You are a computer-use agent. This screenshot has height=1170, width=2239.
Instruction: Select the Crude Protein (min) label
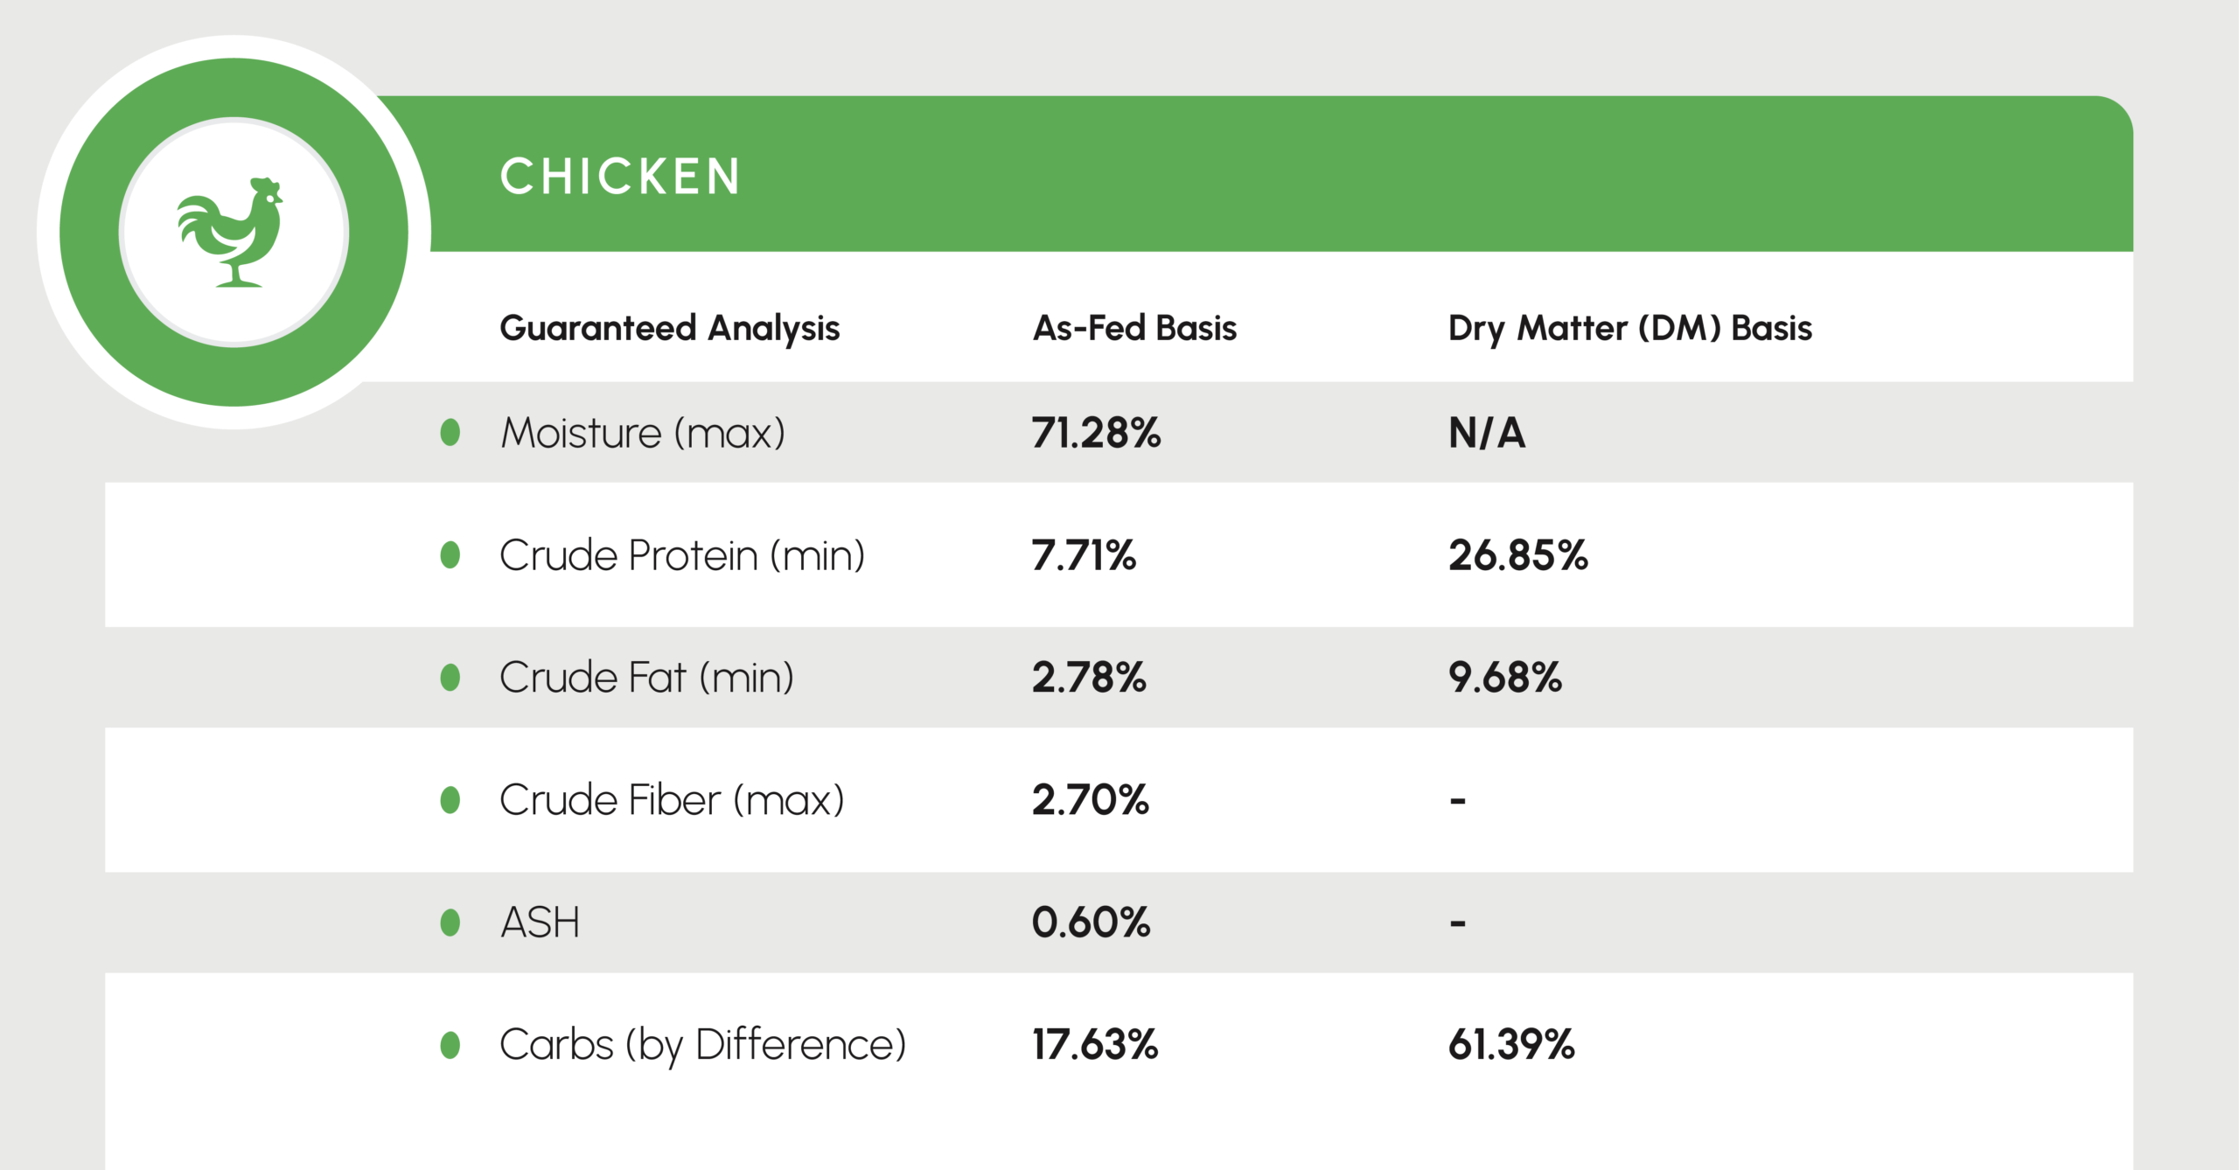pos(682,555)
